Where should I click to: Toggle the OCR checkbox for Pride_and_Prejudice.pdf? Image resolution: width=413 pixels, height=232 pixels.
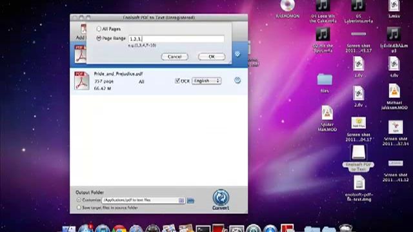tap(177, 81)
